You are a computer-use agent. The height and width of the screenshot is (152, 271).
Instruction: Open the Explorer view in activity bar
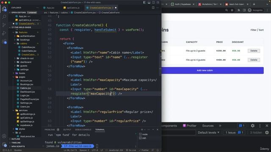click(x=4, y=8)
